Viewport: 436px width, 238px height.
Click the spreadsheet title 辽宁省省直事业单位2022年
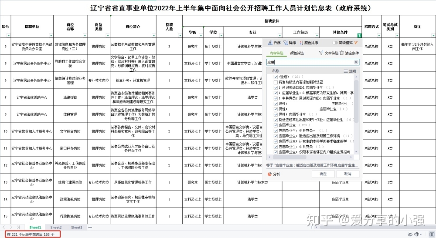(x=231, y=8)
